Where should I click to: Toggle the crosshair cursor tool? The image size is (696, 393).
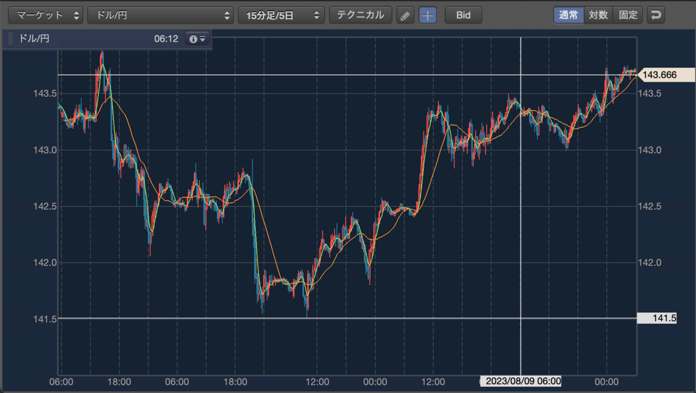point(427,16)
